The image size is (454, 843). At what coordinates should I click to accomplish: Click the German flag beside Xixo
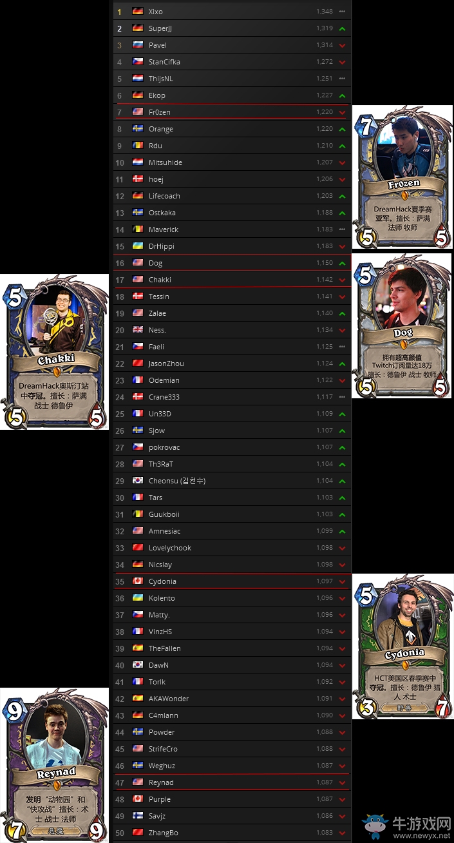pos(137,12)
